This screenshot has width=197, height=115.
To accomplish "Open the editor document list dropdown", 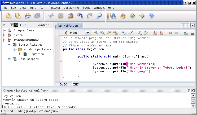I will click(192, 25).
